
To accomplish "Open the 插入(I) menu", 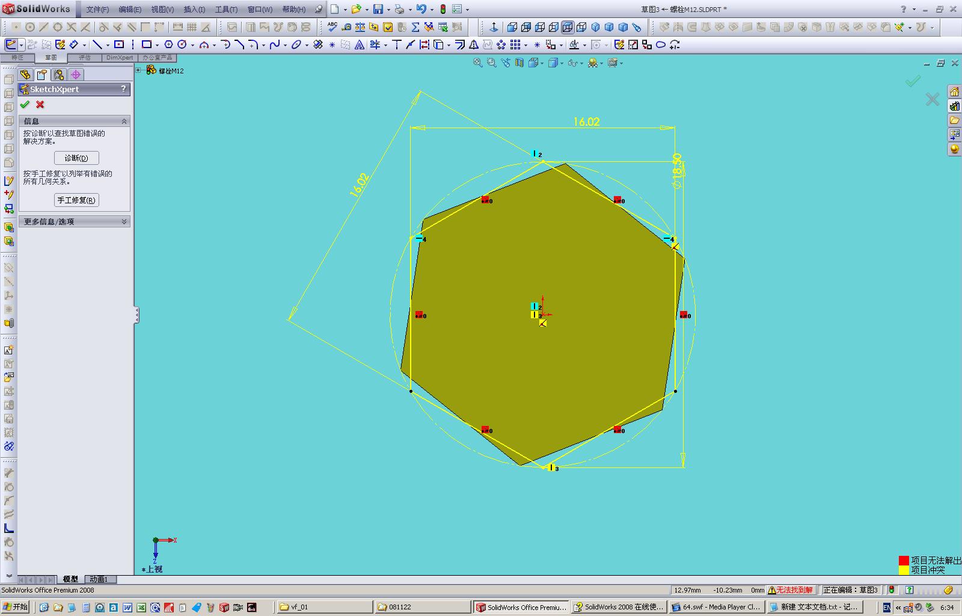I will pos(194,10).
